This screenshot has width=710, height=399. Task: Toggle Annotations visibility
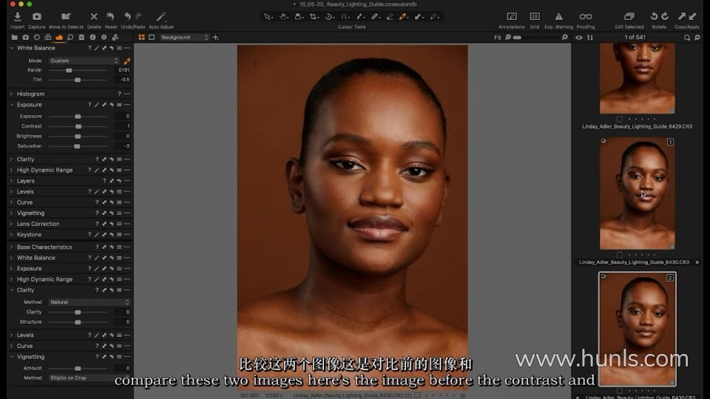click(x=512, y=17)
